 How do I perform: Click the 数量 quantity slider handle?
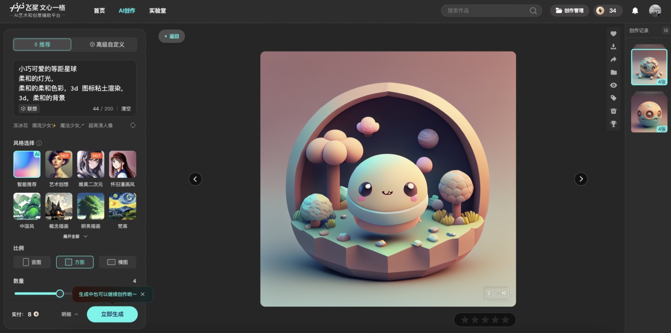(60, 293)
